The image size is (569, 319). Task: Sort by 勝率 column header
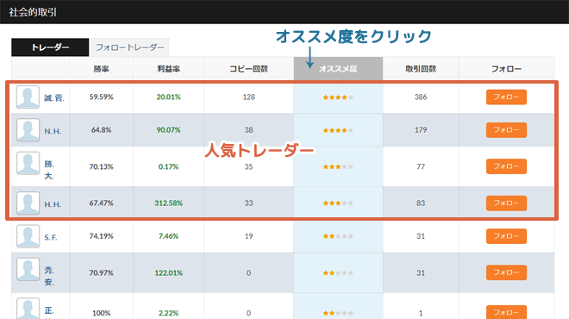[101, 69]
